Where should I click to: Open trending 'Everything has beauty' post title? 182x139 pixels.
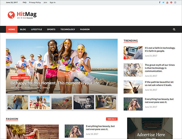[159, 101]
